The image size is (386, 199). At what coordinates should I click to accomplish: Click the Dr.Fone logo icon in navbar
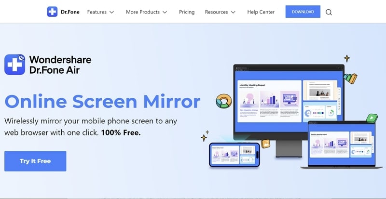pyautogui.click(x=52, y=12)
